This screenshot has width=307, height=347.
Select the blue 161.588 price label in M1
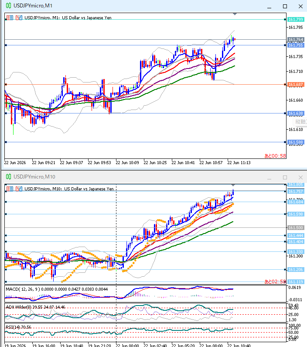click(x=296, y=142)
